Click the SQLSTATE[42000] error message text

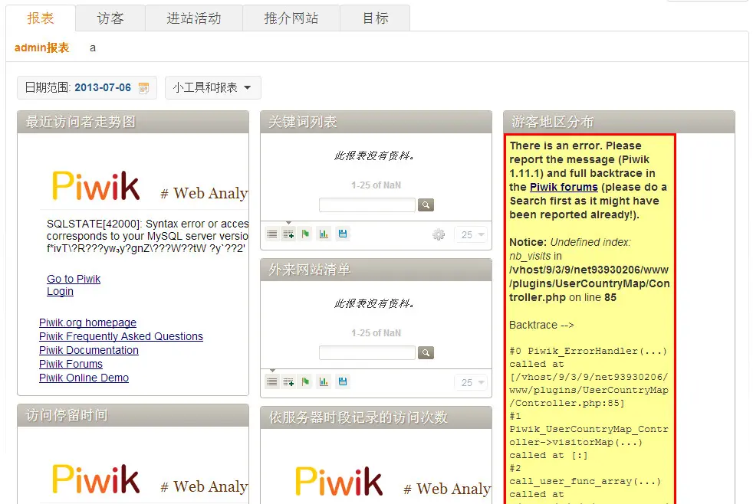tap(147, 236)
